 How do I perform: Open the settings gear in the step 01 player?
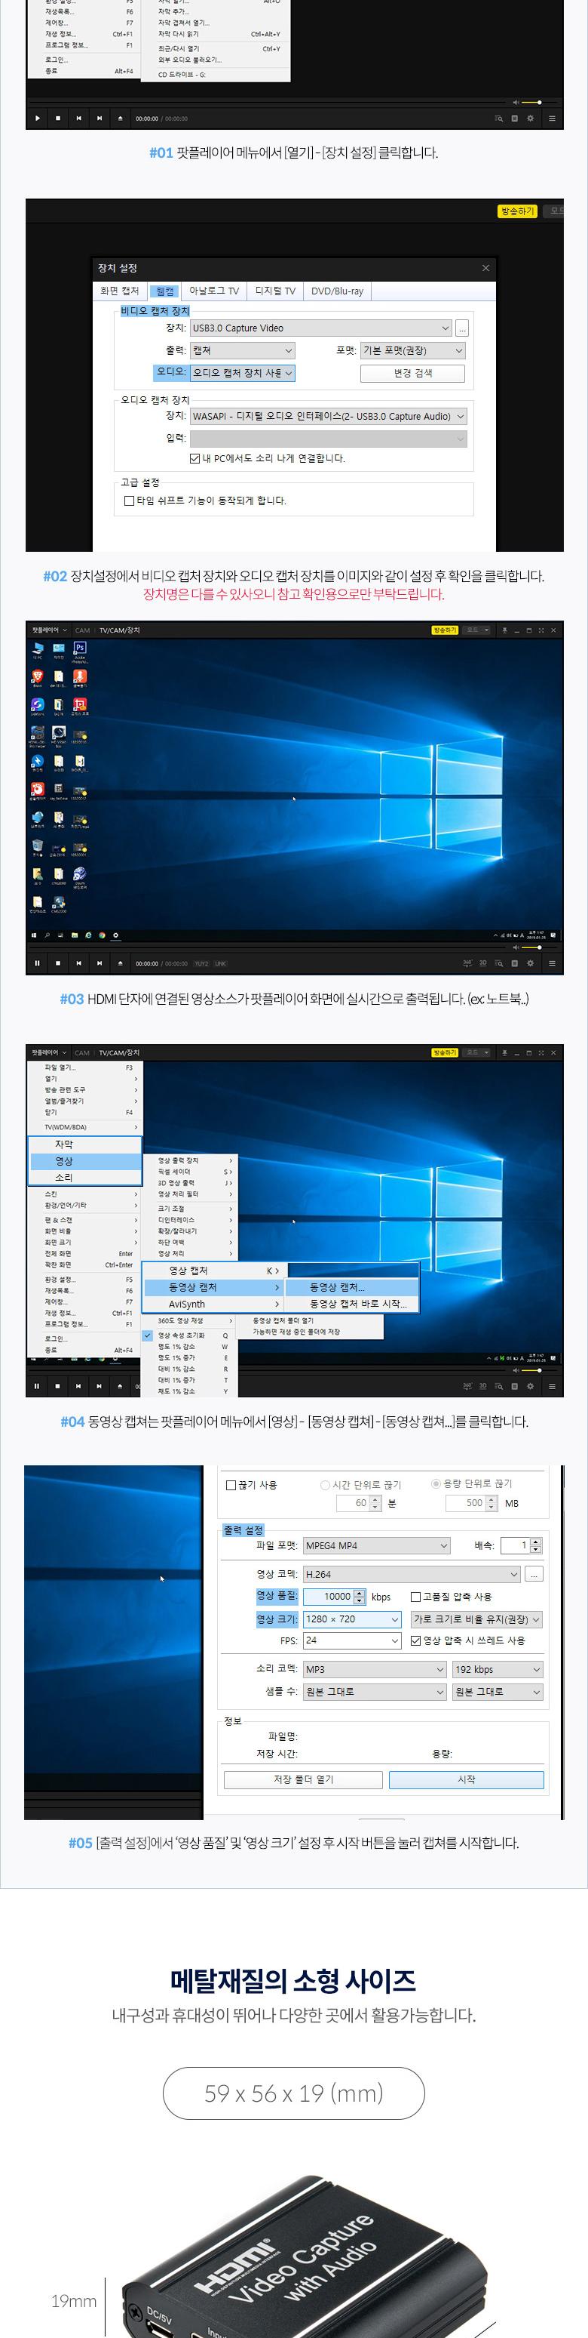[531, 118]
